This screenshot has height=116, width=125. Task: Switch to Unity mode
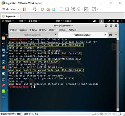[78, 9]
